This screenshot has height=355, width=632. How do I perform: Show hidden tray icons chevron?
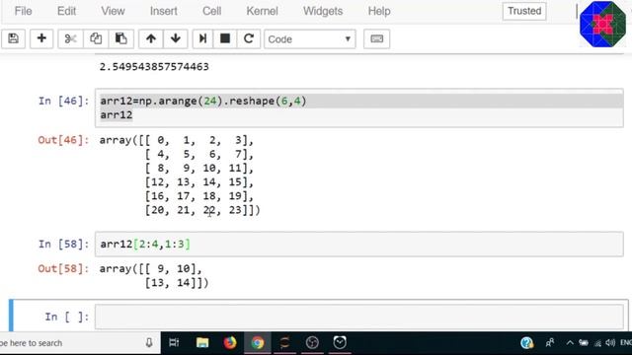coord(570,343)
